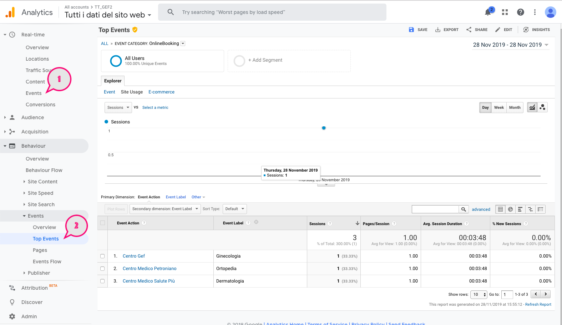Switch to the E-commerce tab
The height and width of the screenshot is (325, 562).
(161, 92)
